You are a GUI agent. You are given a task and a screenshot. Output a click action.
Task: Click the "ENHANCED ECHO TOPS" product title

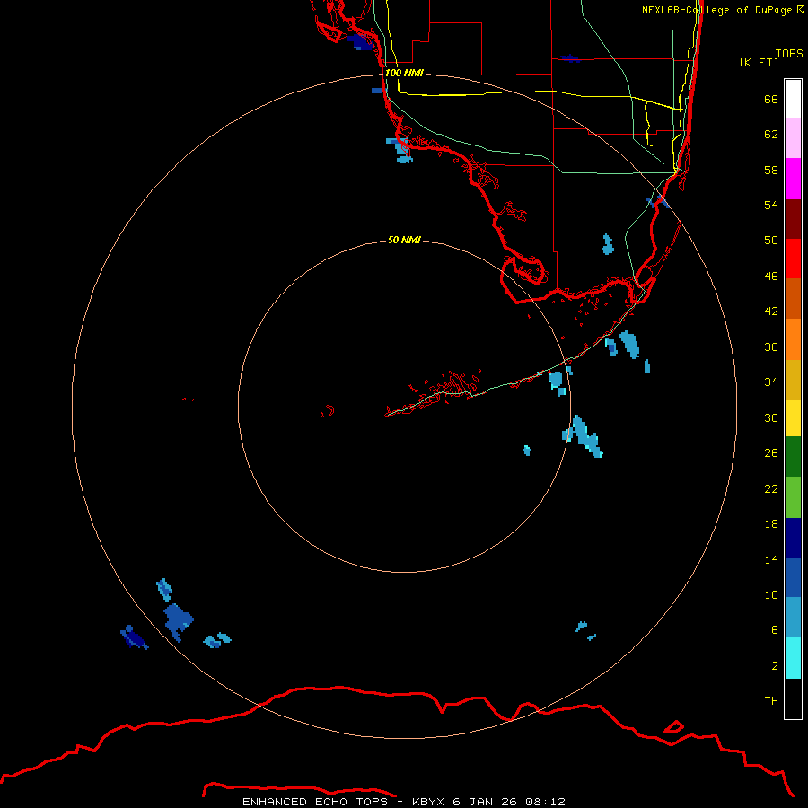315,802
